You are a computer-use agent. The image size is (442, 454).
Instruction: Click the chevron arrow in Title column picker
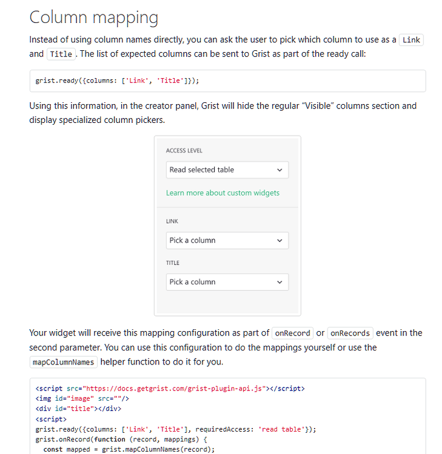point(280,282)
